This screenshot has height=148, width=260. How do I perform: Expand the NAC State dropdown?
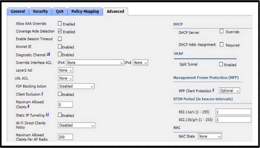[210, 136]
